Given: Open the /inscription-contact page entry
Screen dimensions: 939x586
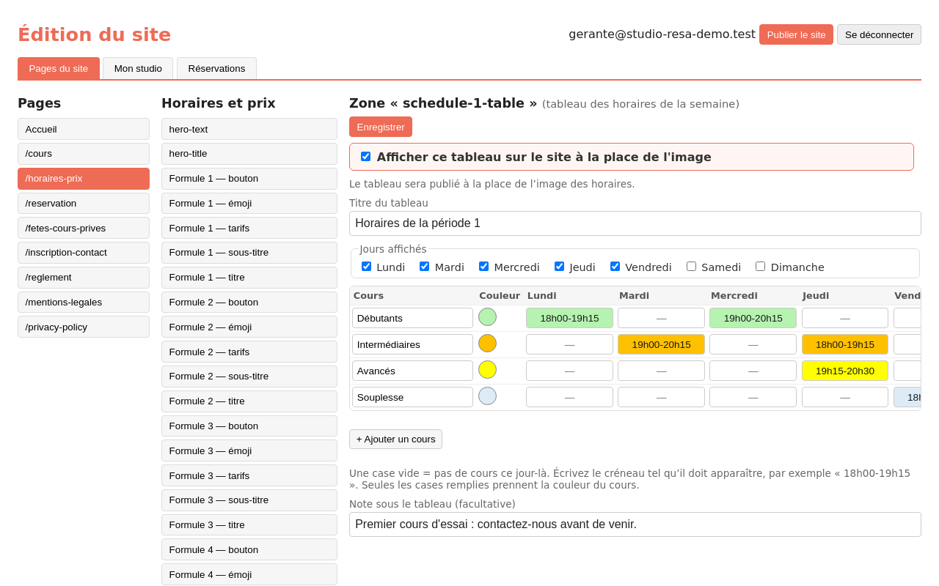Looking at the screenshot, I should 84,253.
